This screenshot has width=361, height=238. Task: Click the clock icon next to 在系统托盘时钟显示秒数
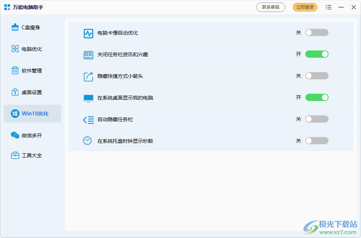click(88, 141)
